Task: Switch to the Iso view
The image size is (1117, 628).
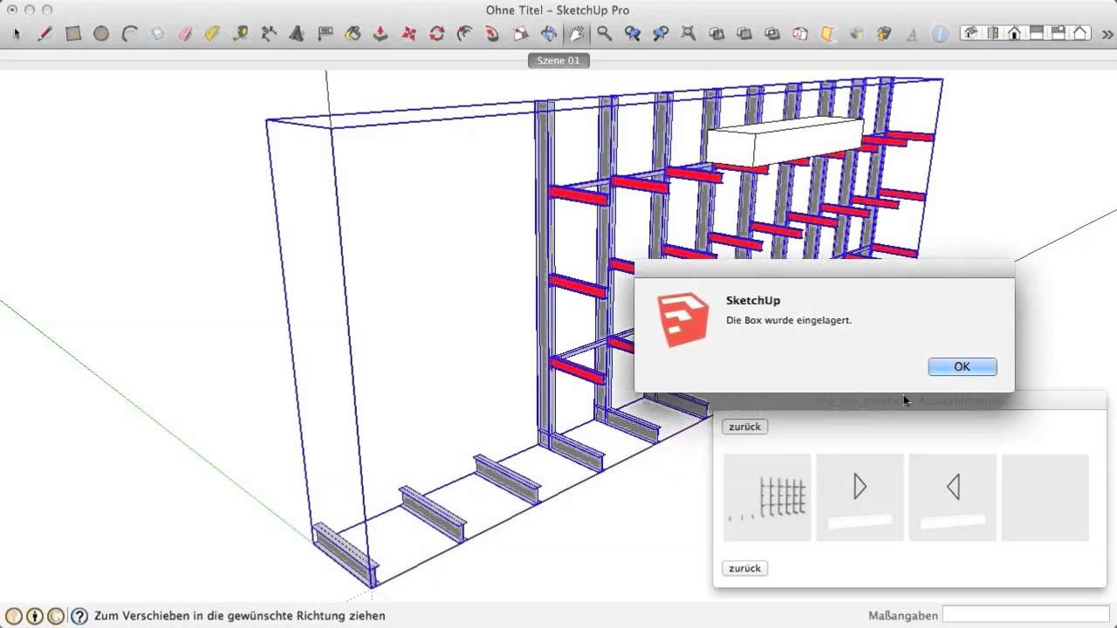Action: pyautogui.click(x=970, y=33)
